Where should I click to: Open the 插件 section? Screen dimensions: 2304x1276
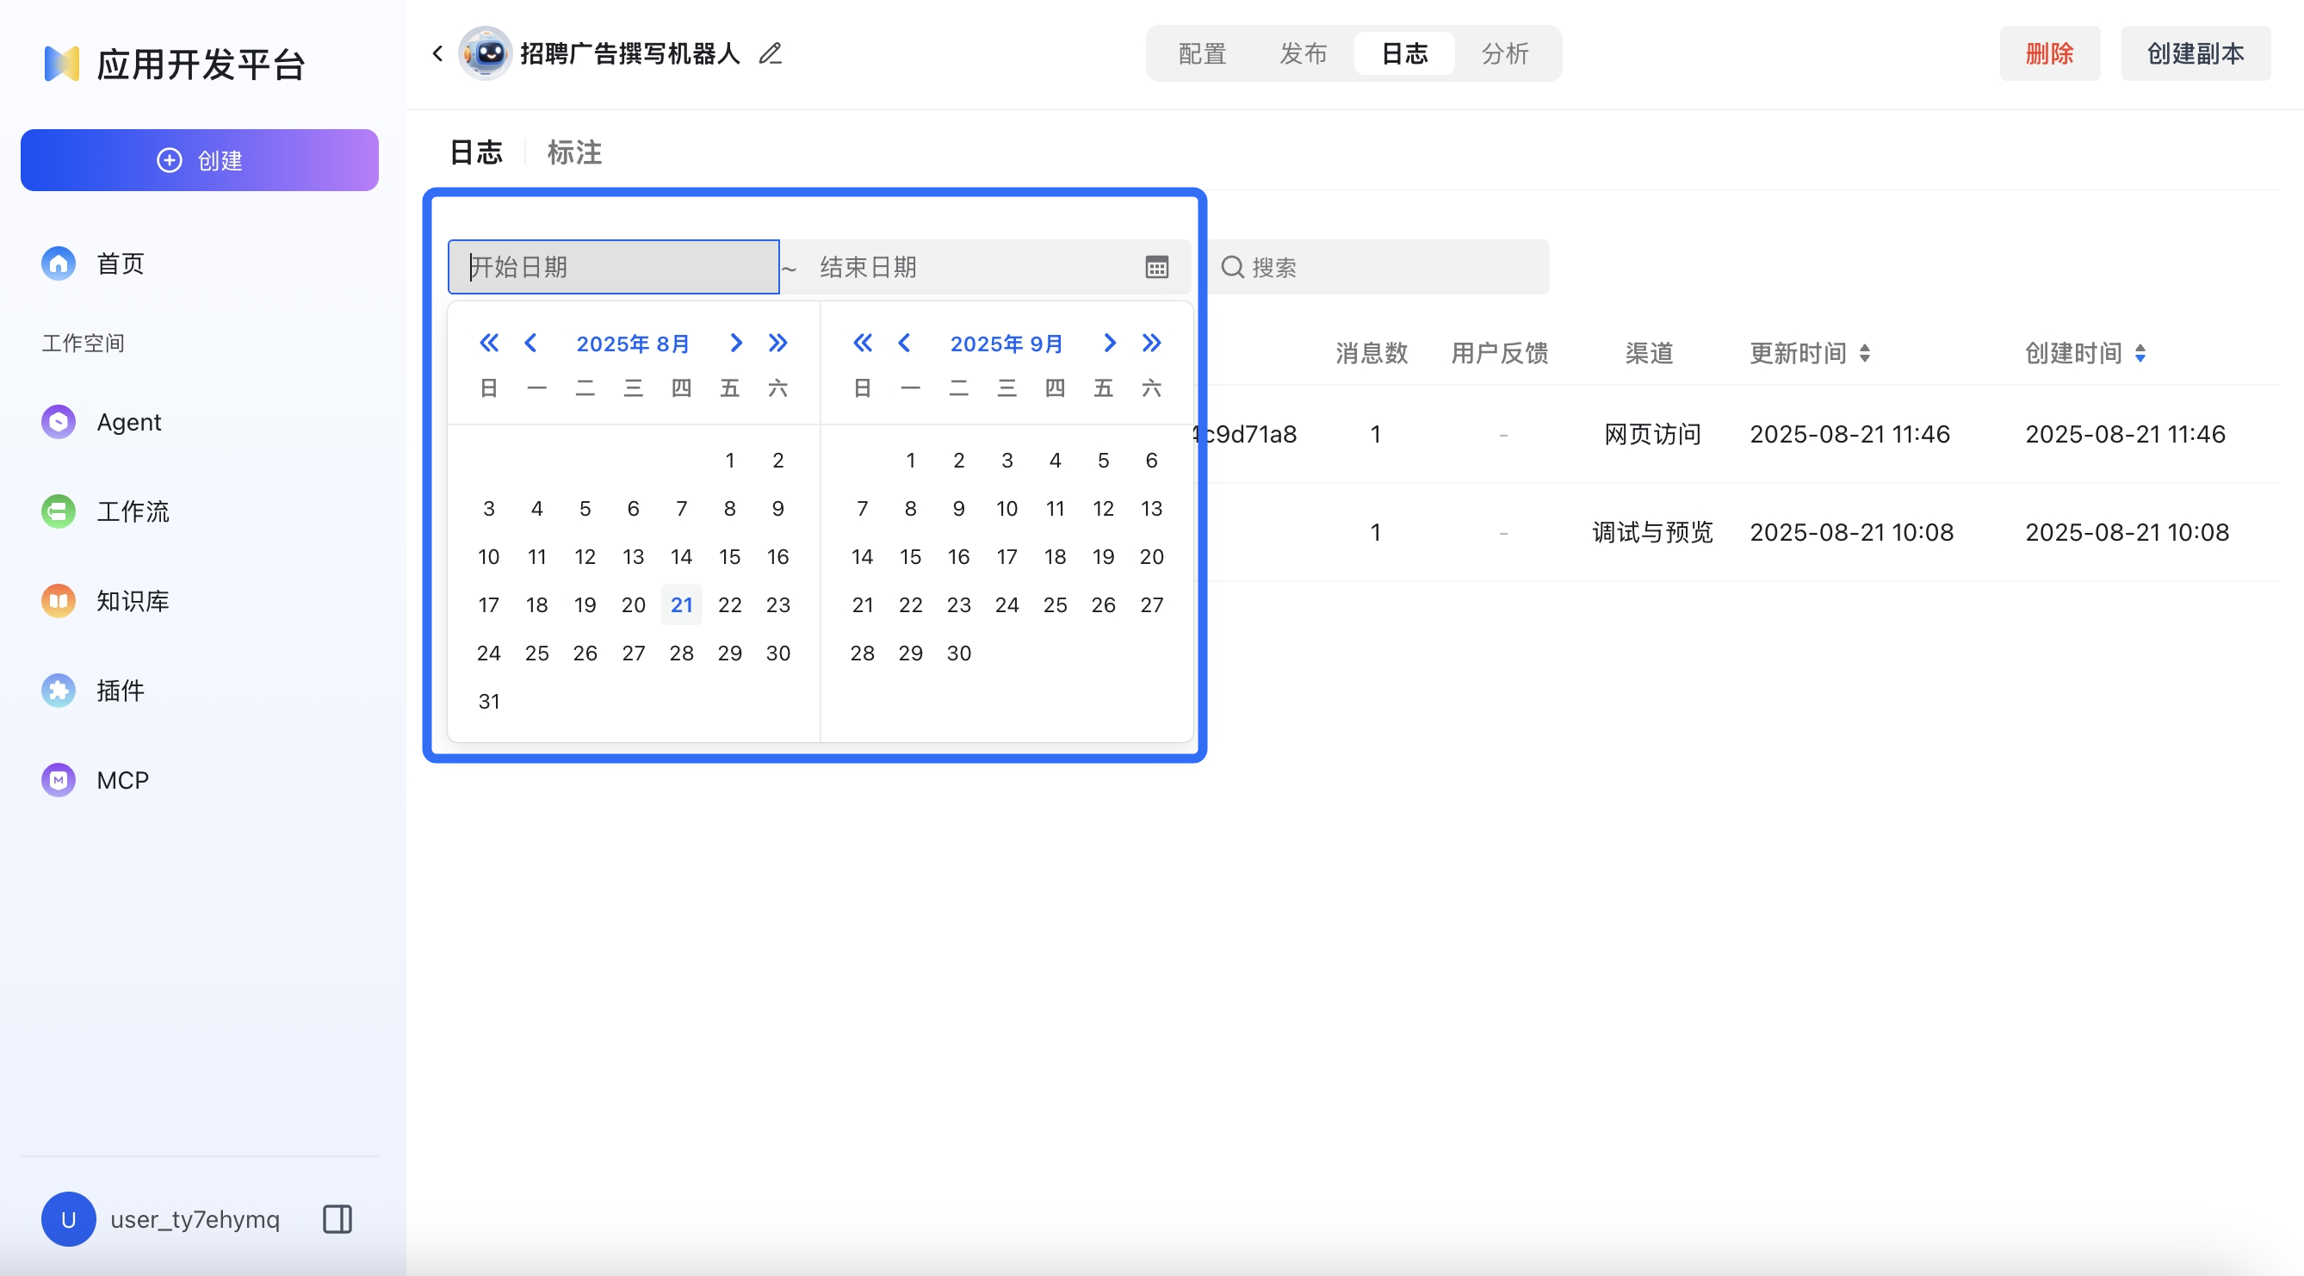click(121, 690)
